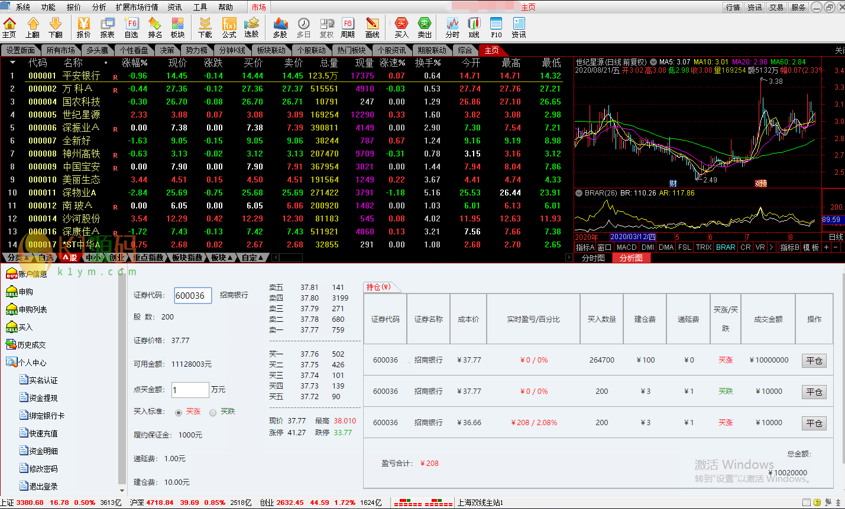Screen dimensions: 845x509
Task: Select the 画线 draw line tool
Action: 372,27
